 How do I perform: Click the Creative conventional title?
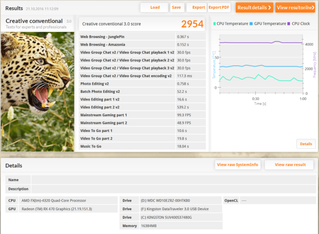click(x=34, y=21)
